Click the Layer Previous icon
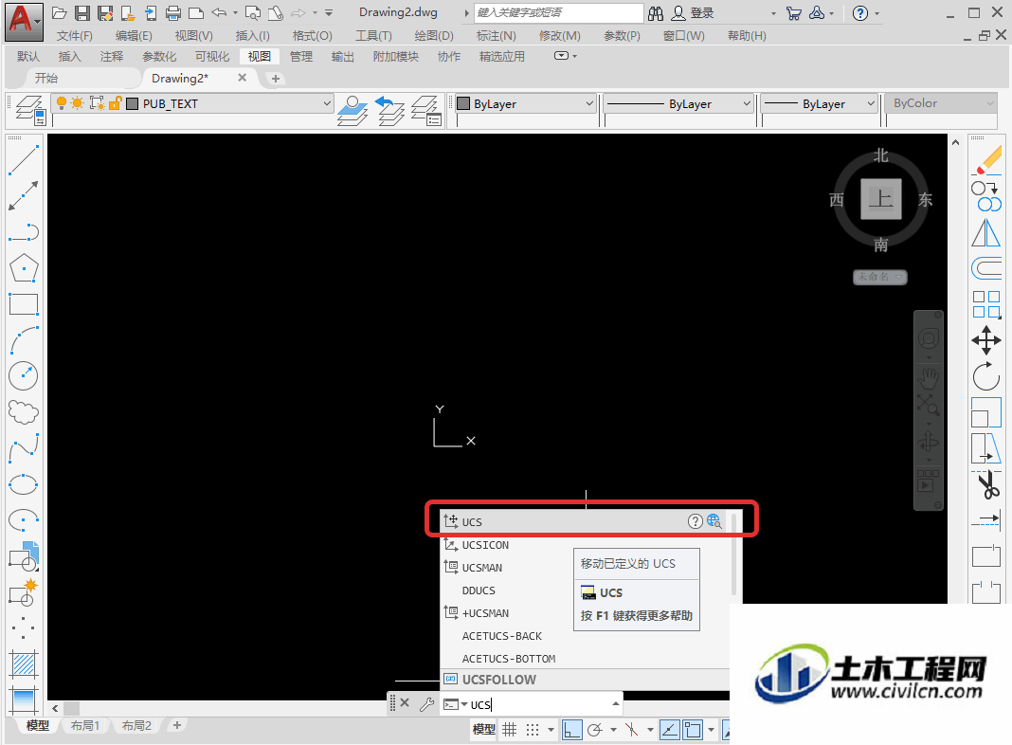 (x=389, y=110)
